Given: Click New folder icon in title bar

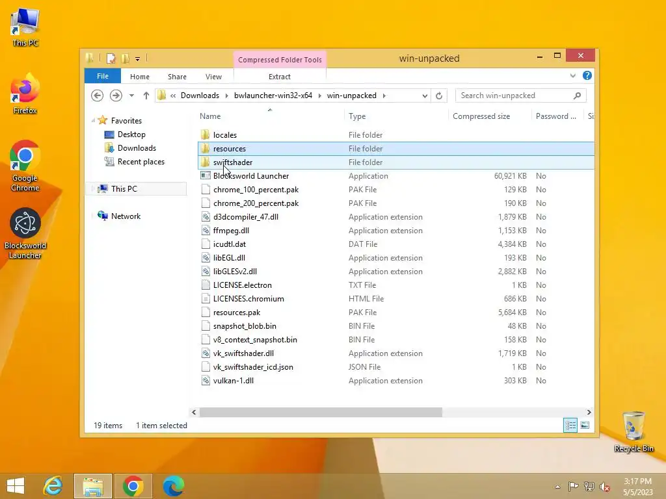Looking at the screenshot, I should (x=125, y=58).
